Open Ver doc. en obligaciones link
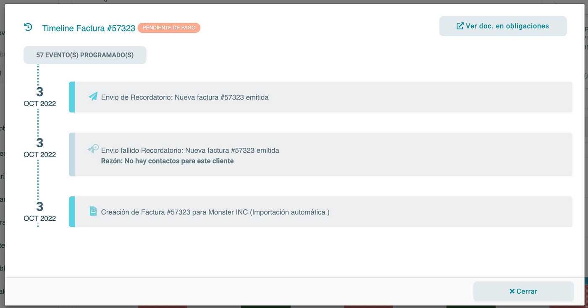This screenshot has height=308, width=588. click(x=503, y=26)
